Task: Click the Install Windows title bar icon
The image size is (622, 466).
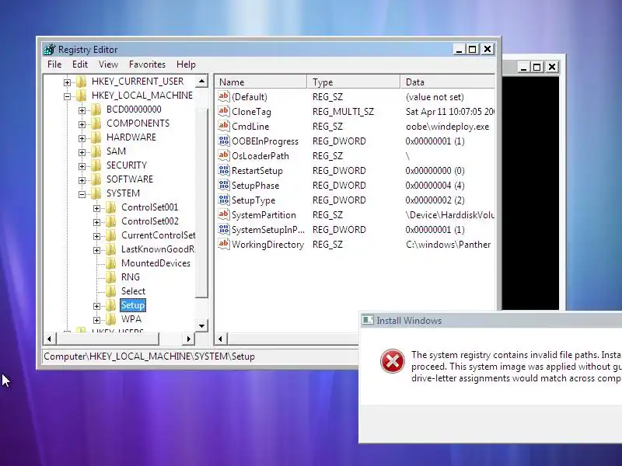Action: (367, 320)
